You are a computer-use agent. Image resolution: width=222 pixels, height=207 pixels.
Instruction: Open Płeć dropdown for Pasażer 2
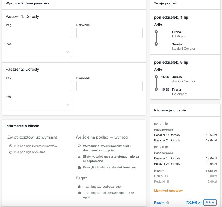tap(39, 105)
